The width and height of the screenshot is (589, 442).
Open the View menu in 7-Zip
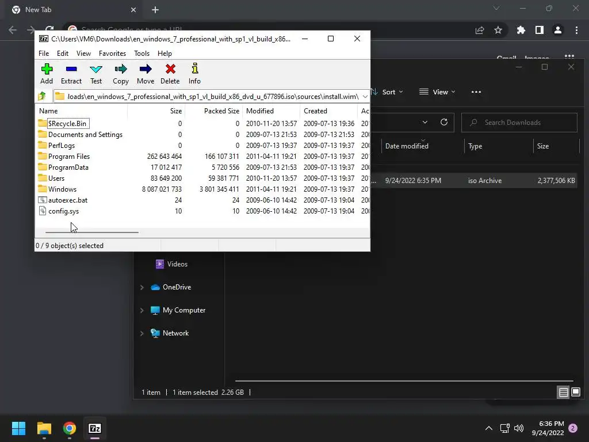83,54
